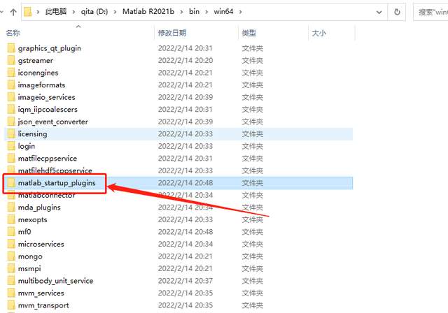The height and width of the screenshot is (313, 448).
Task: Expand the chevron after Matlab R2021b
Action: (181, 12)
